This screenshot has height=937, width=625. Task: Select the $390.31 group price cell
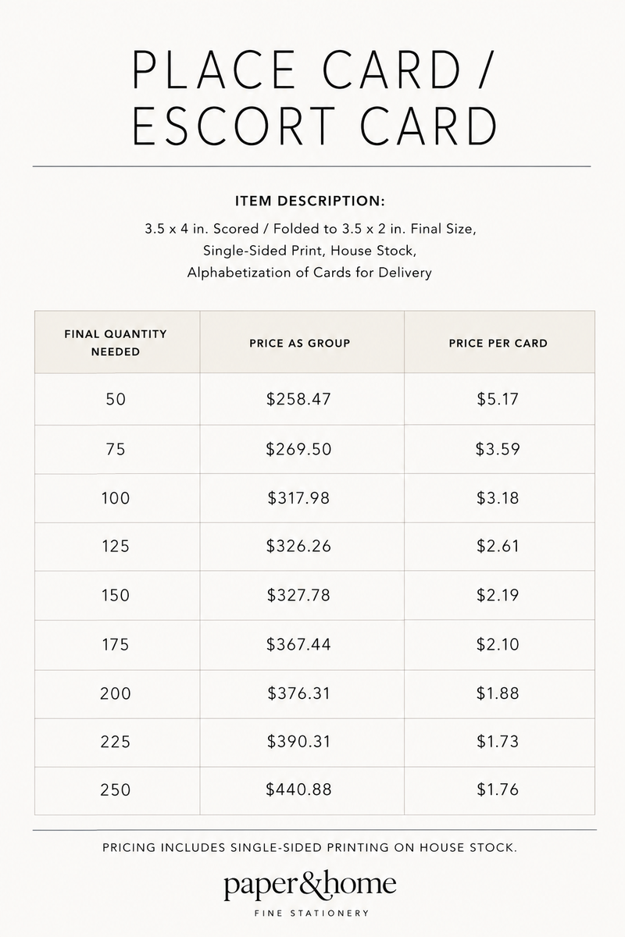point(299,741)
